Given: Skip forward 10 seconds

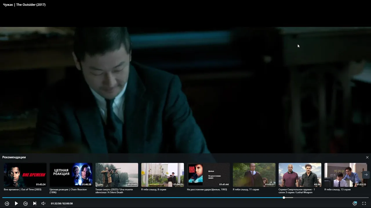Looking at the screenshot, I should [26, 203].
